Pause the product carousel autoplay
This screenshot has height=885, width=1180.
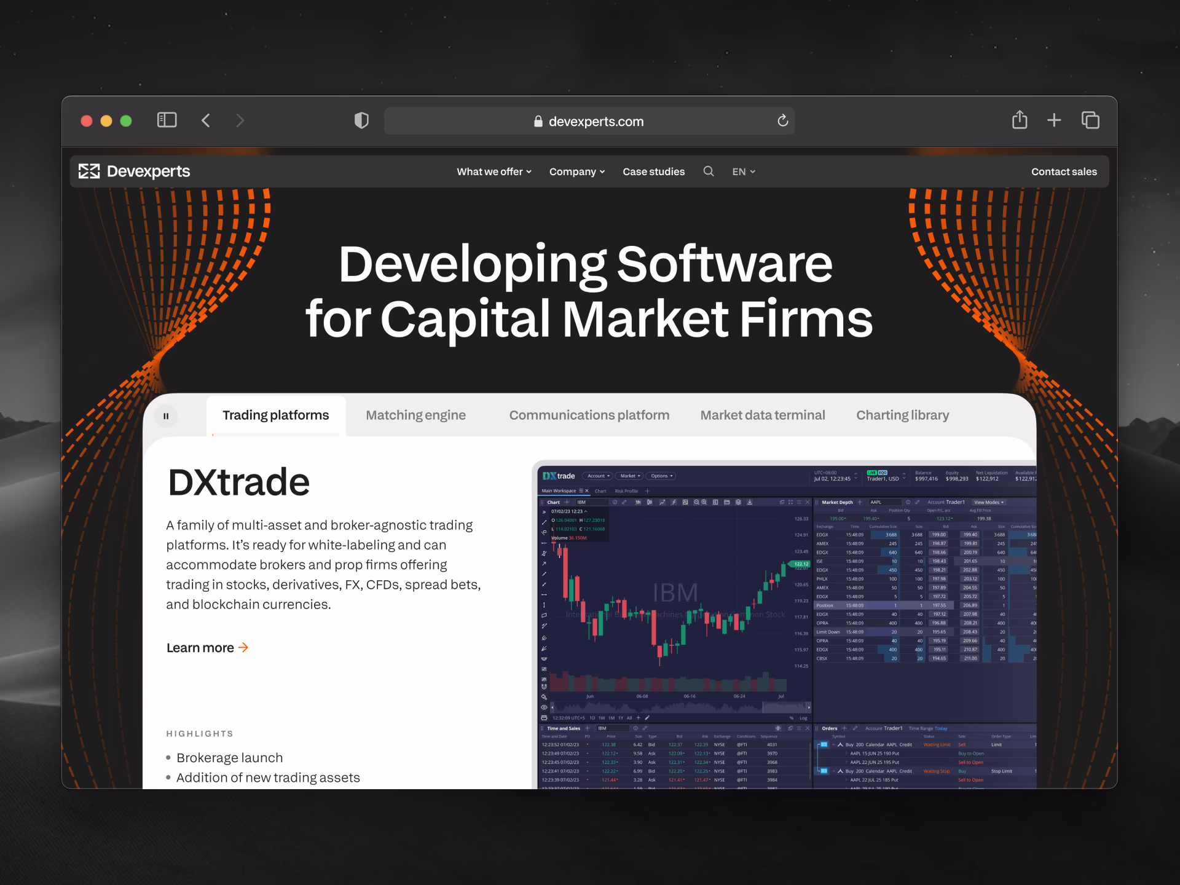pos(166,416)
